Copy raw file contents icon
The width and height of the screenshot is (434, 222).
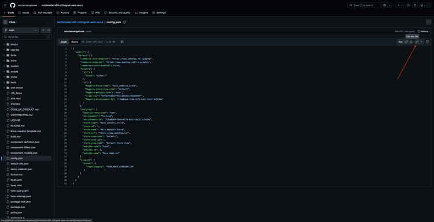[x=406, y=42]
